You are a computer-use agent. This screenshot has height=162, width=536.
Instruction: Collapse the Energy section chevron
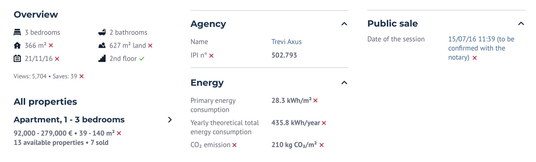point(344,83)
